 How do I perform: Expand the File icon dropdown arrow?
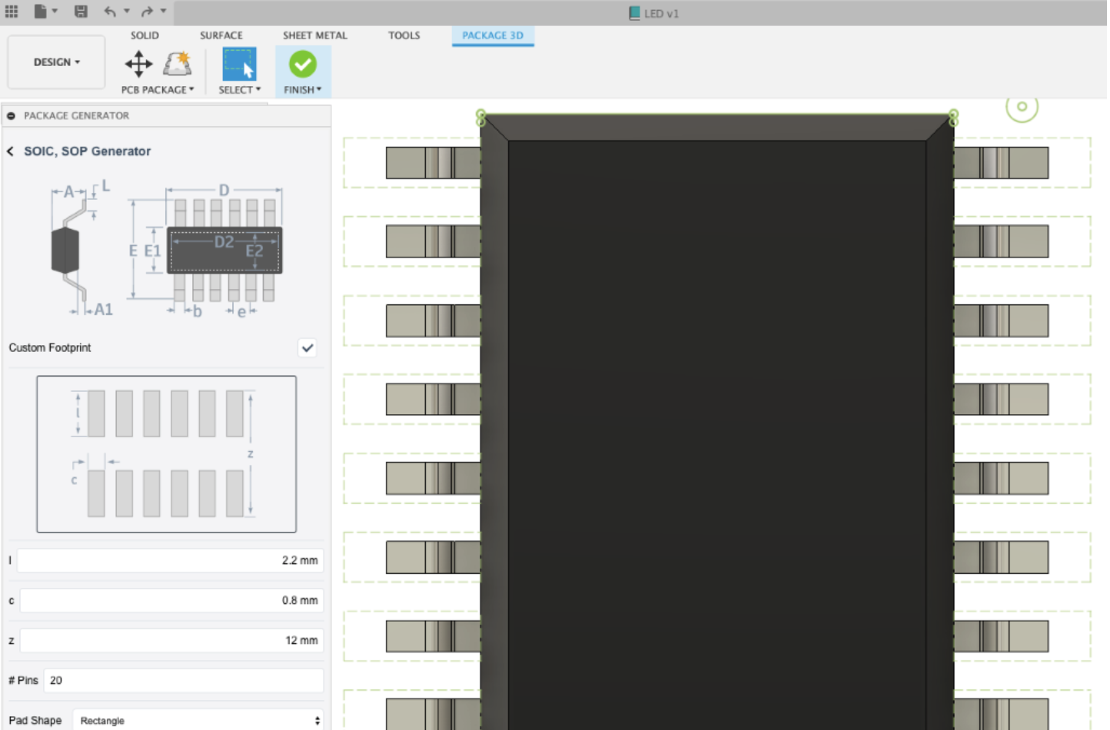[x=55, y=12]
